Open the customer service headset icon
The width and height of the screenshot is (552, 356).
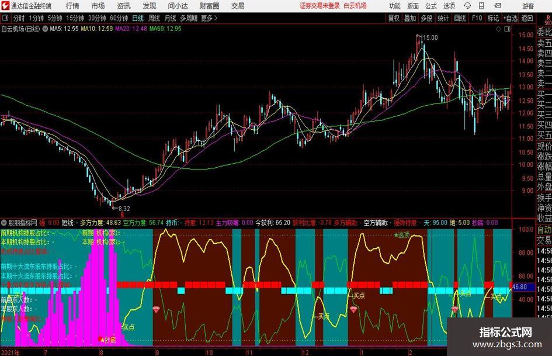(x=467, y=6)
